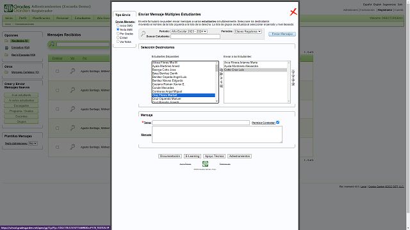Click the Salir link at top right
The height and width of the screenshot is (230, 410).
pos(400,4)
